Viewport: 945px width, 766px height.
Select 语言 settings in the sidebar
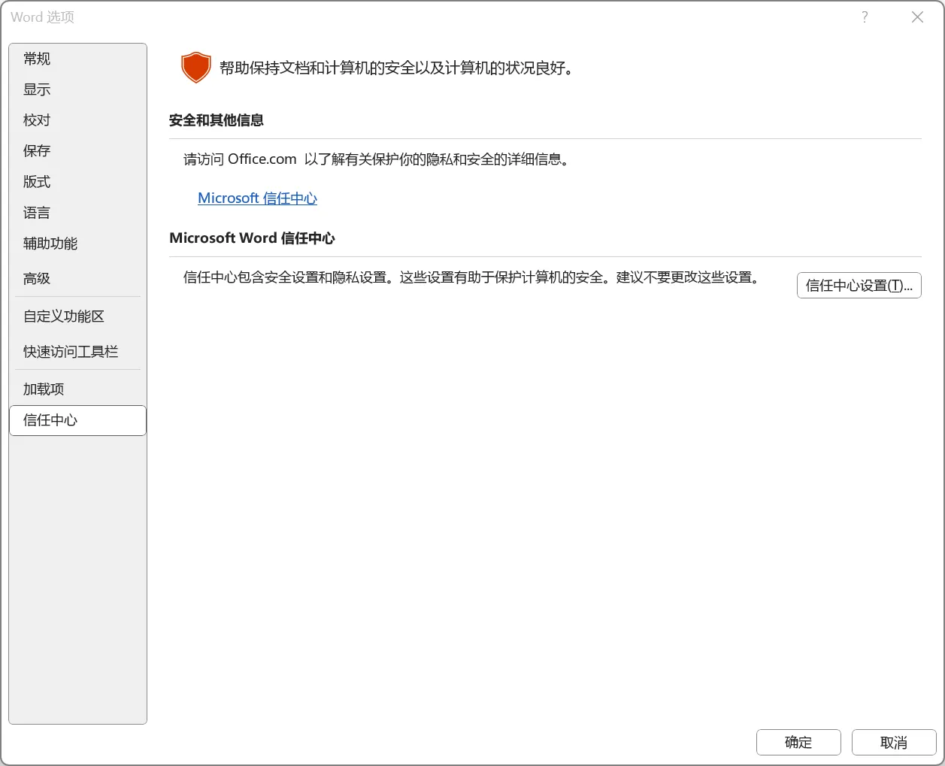(36, 212)
